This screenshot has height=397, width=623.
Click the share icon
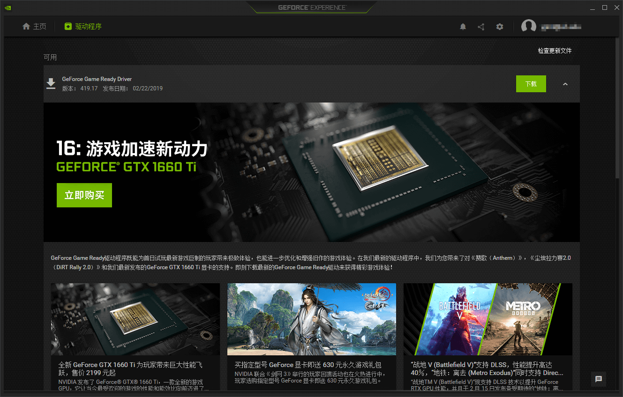tap(481, 27)
